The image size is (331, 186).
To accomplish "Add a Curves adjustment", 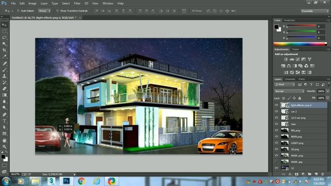I will [x=298, y=59].
